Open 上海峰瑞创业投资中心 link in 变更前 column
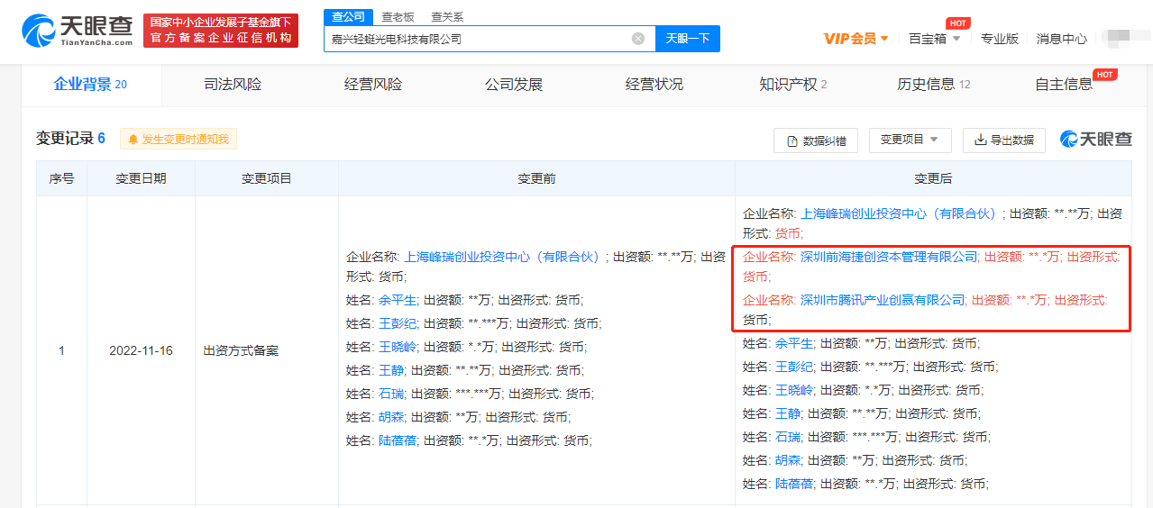This screenshot has width=1153, height=508. pos(502,257)
